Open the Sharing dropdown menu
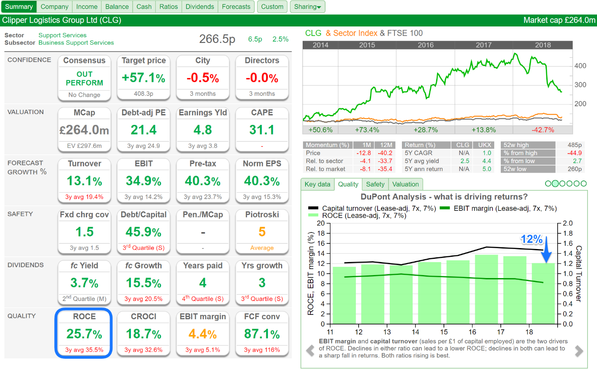This screenshot has height=370, width=597. coord(307,7)
